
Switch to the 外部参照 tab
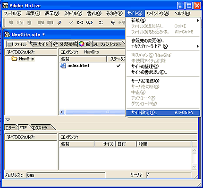65,44
